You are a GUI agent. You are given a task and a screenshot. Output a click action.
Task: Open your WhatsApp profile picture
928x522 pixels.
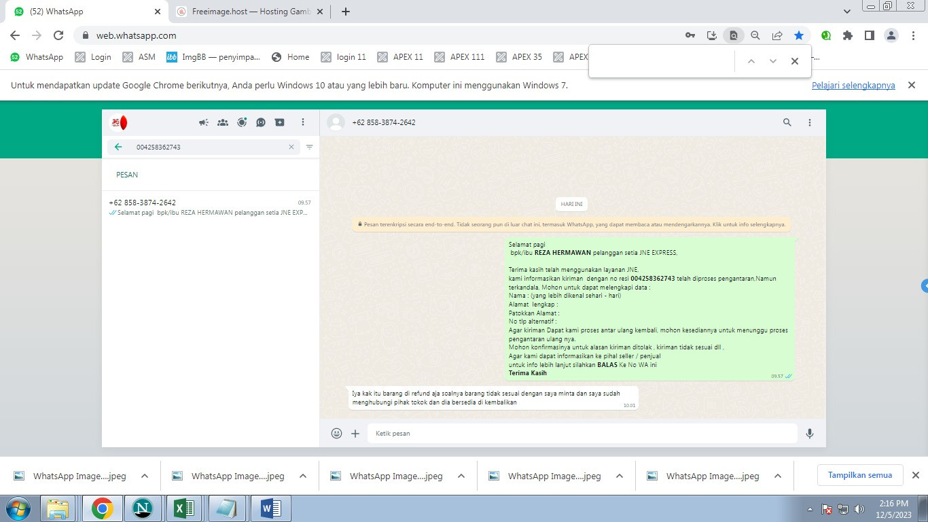point(119,122)
